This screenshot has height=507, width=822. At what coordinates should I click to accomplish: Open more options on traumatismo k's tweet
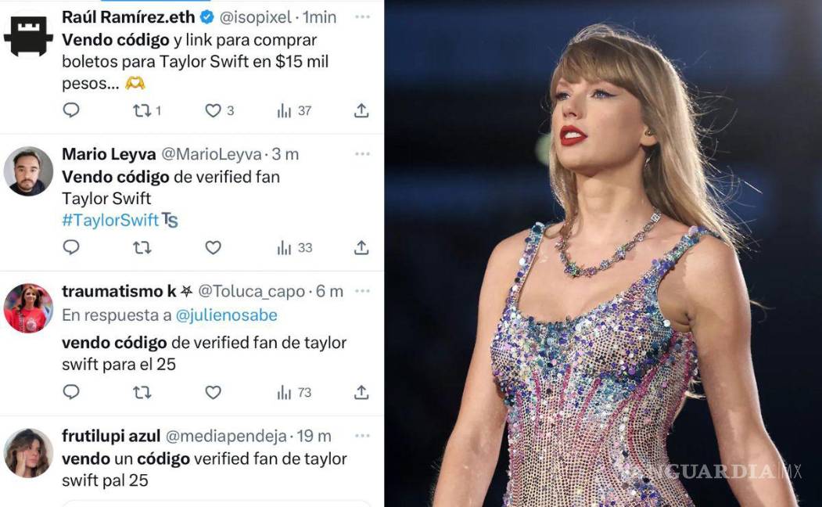[362, 291]
